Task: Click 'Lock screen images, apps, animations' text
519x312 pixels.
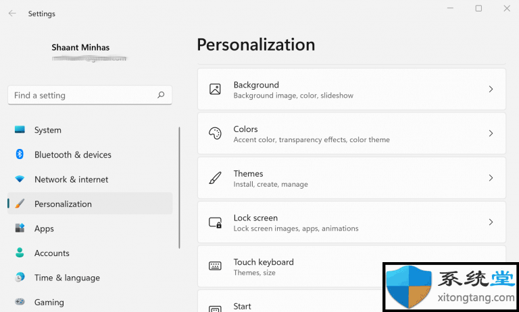Action: tap(296, 228)
